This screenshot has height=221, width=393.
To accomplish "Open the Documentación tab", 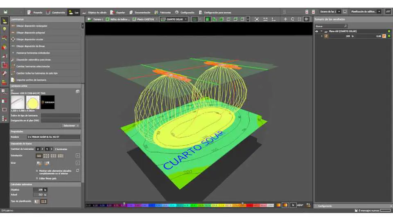I will point(140,12).
